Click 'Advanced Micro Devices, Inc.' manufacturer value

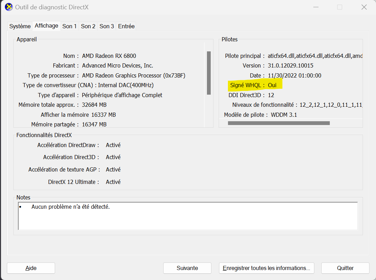coord(117,65)
